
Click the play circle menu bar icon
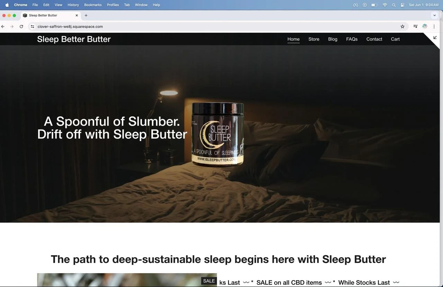pos(365,5)
